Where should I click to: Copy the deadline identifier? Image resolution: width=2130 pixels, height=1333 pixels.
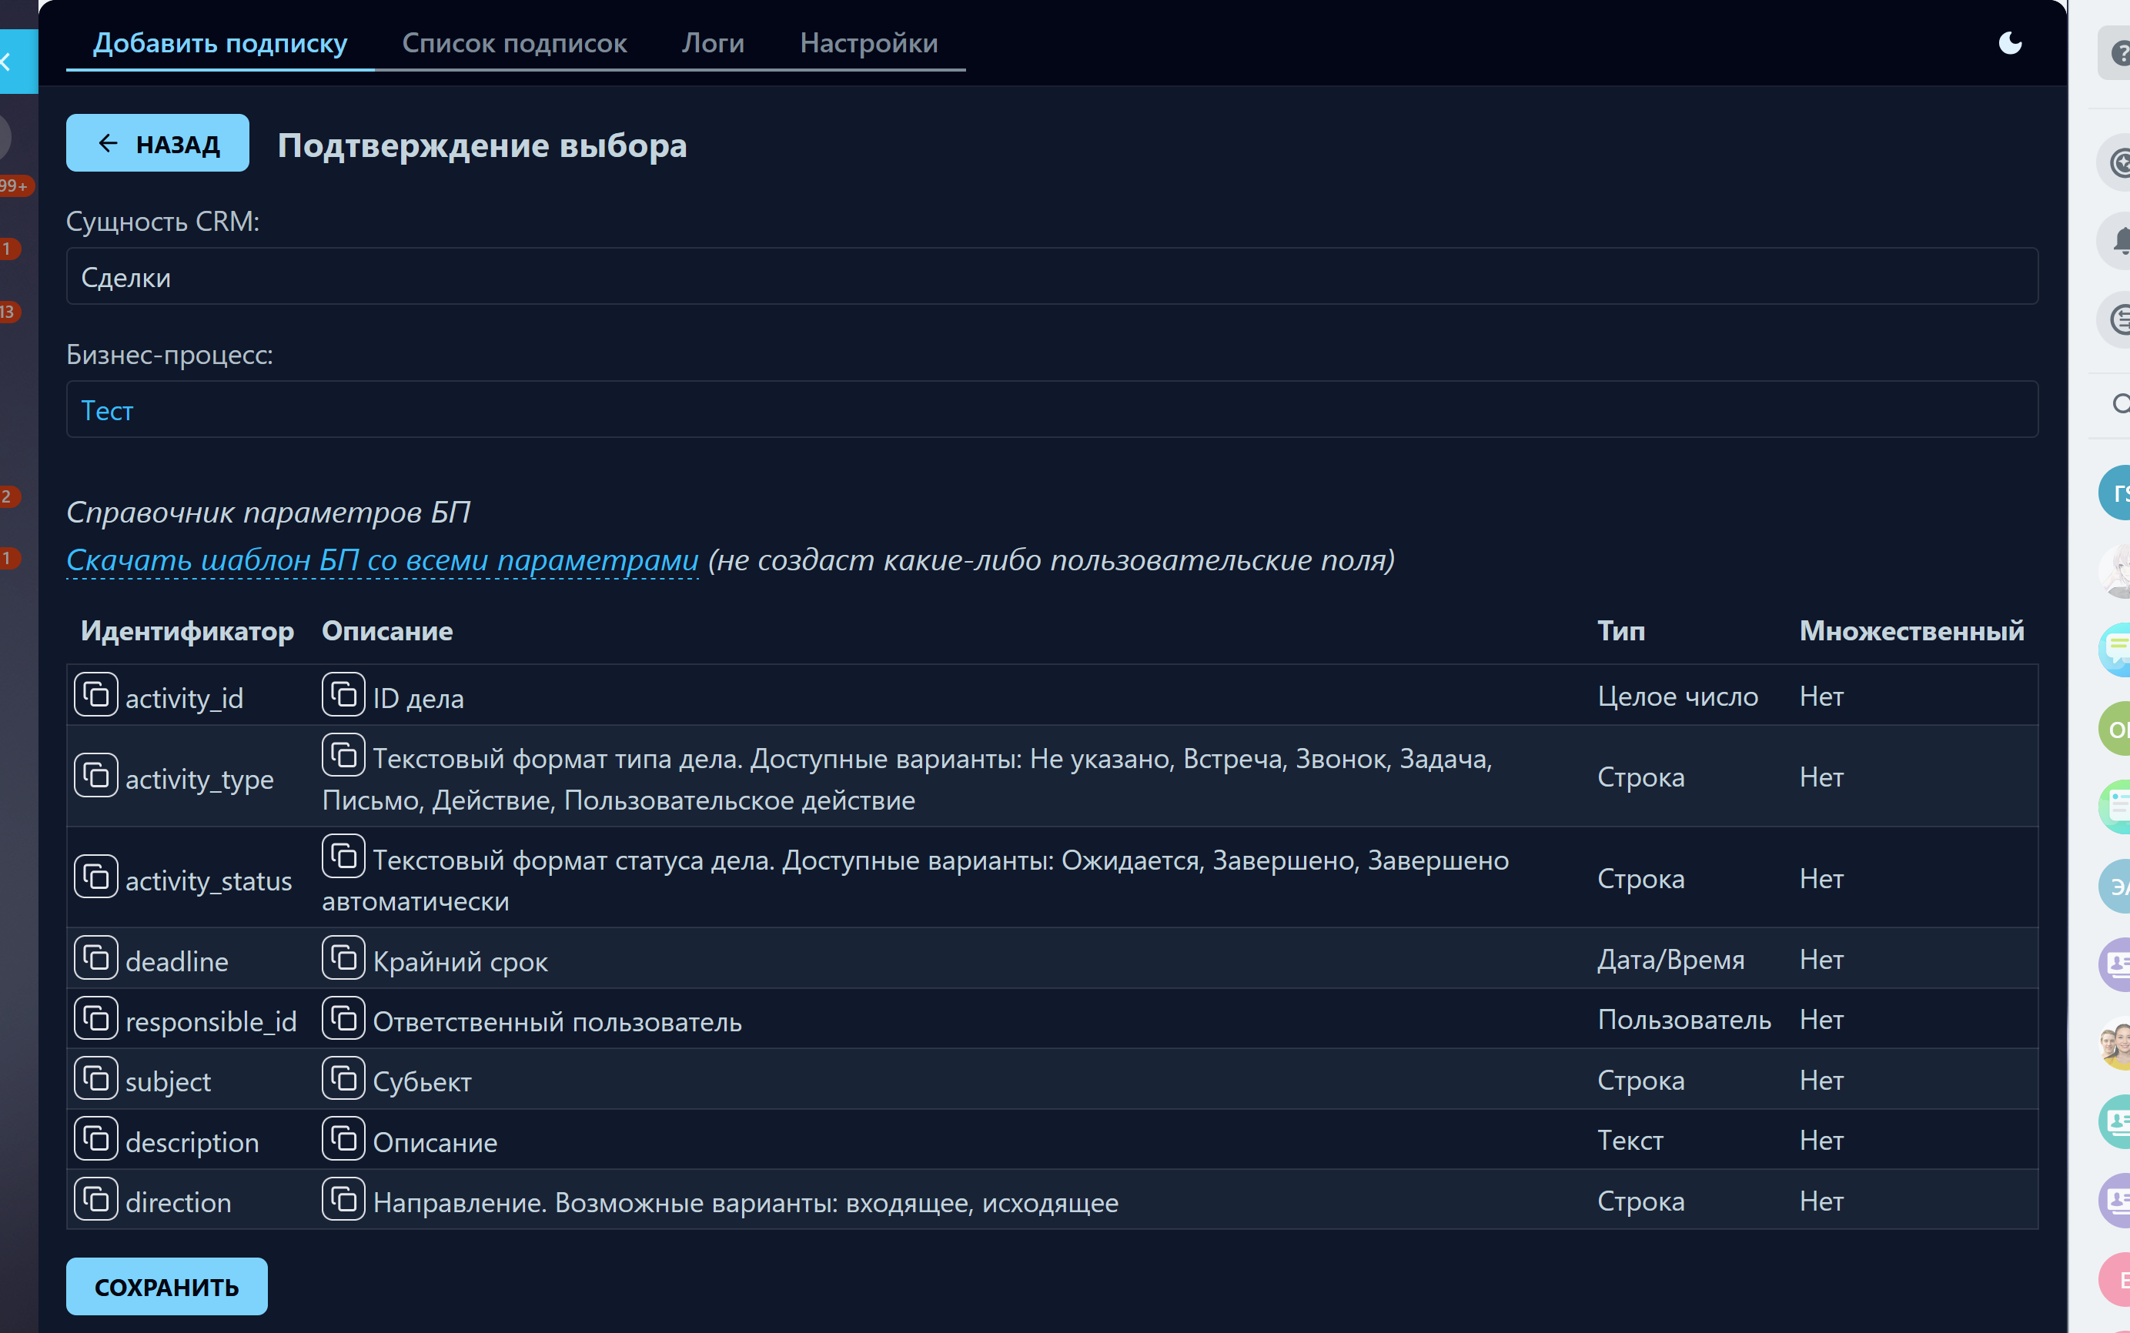[x=95, y=958]
